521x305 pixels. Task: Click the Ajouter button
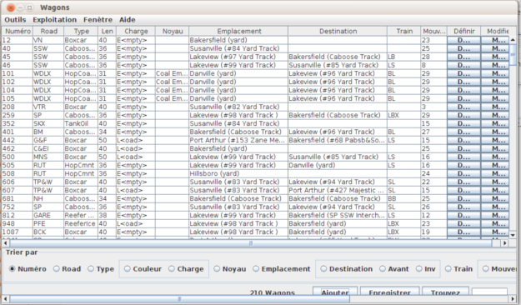(335, 292)
